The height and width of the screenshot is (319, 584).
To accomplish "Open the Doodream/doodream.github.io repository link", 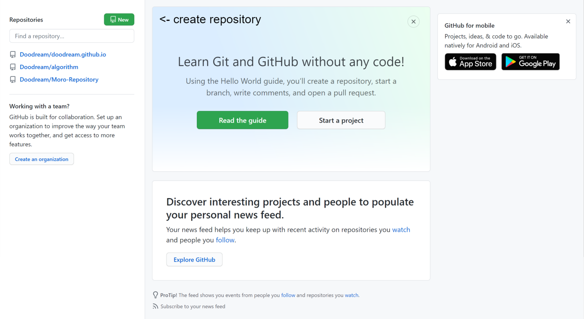I will click(x=63, y=54).
